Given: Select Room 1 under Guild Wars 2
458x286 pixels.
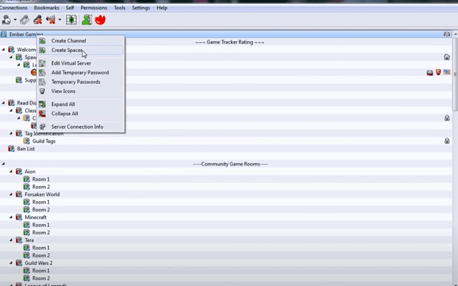Looking at the screenshot, I should click(x=41, y=271).
